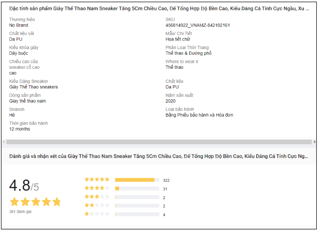This screenshot has height=230, width=318.
Task: Click the "361 đánh giá" total reviews text
Action: tap(20, 212)
